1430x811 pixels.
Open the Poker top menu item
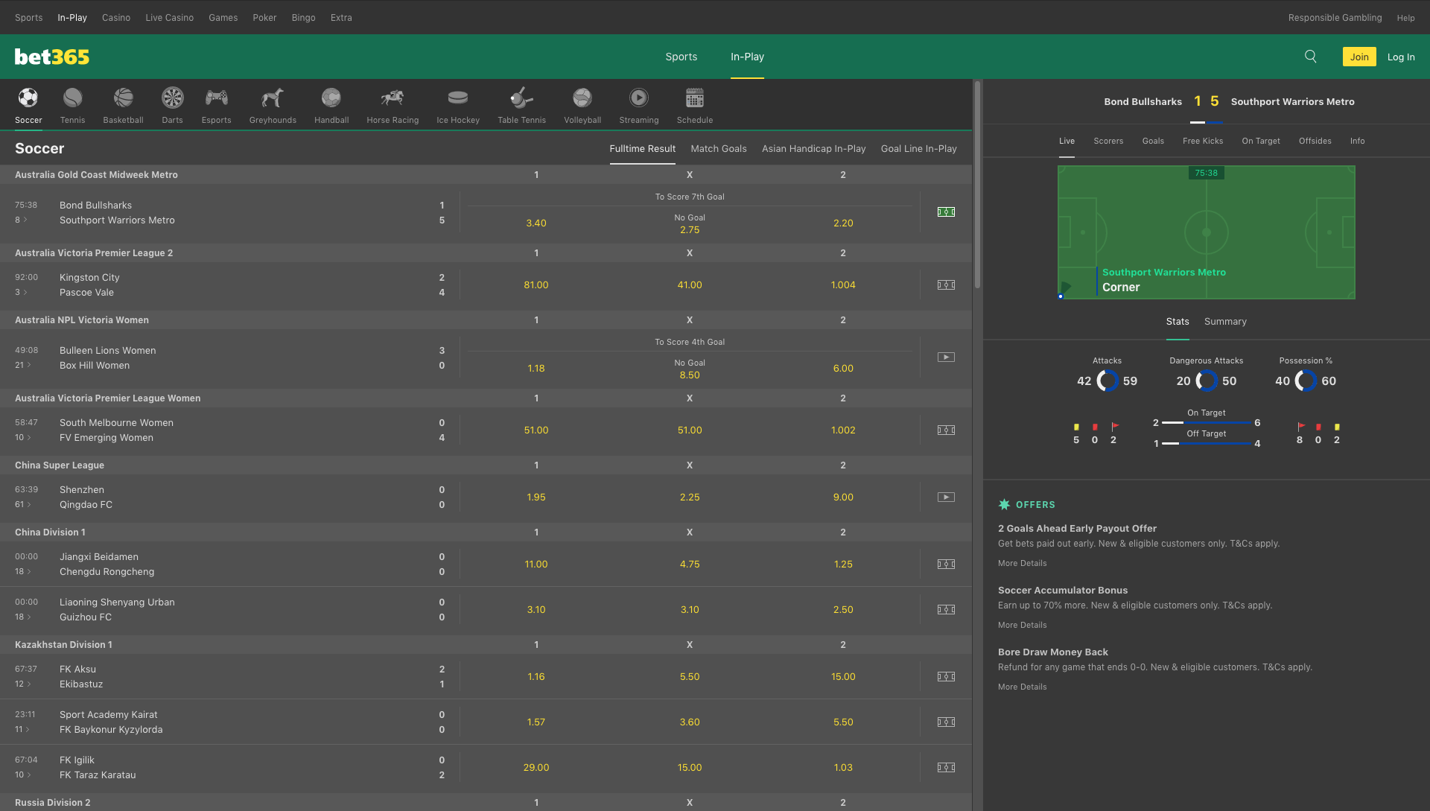tap(264, 18)
